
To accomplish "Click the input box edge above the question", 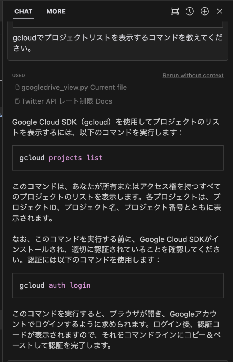I will (118, 24).
